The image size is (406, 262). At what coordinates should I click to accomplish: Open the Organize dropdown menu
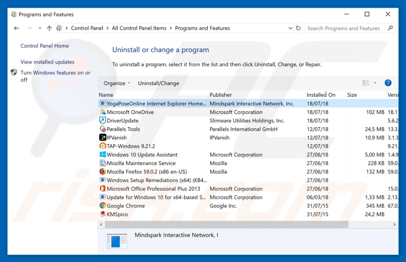tap(117, 83)
